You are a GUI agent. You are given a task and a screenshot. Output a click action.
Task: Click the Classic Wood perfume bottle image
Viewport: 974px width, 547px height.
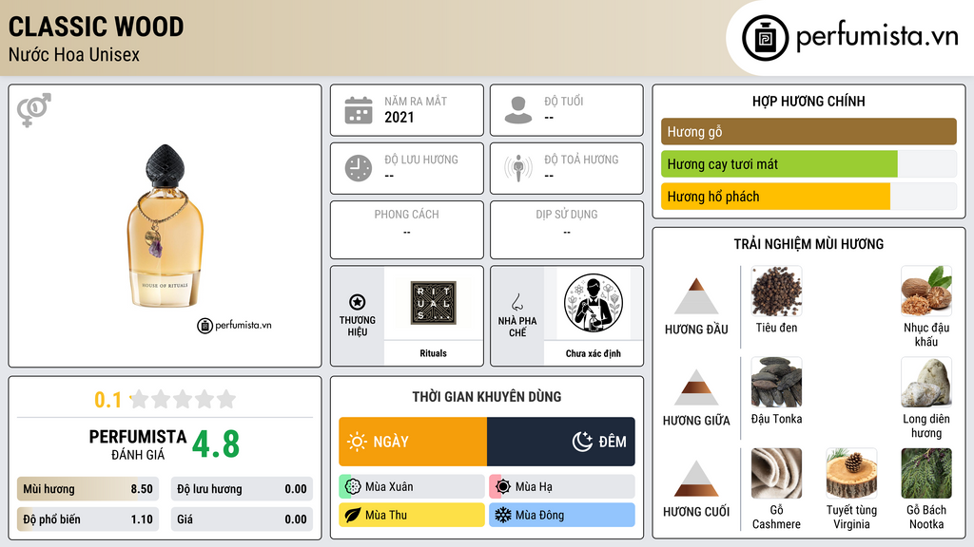166,226
